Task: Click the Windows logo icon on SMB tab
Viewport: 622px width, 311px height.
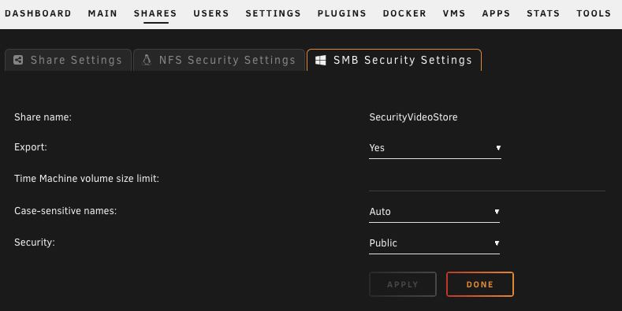Action: [321, 60]
